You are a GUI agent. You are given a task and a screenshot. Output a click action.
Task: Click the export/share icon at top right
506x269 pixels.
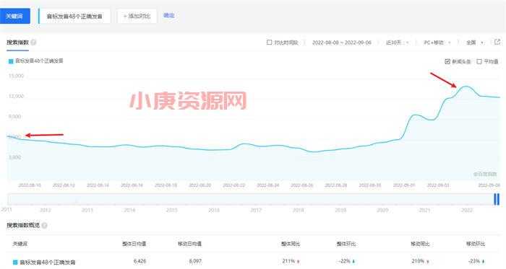497,42
